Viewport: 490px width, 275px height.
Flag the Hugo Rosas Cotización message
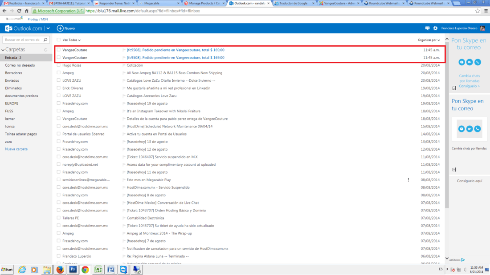point(124,65)
